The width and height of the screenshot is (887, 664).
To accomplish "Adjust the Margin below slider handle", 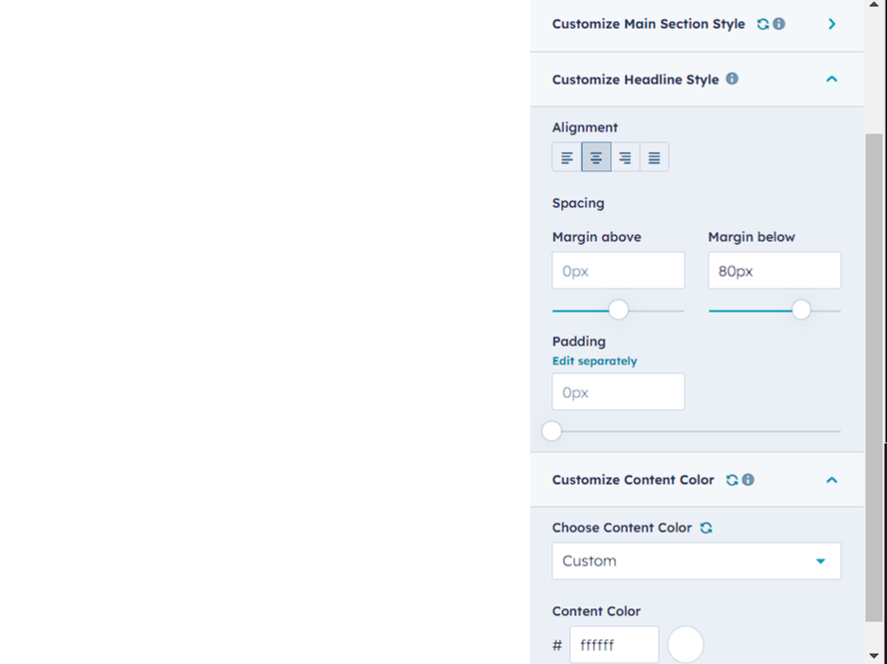I will (x=801, y=310).
